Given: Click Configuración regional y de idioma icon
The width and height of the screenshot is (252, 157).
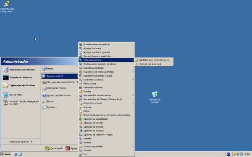Looking at the screenshot, I should (81, 64).
